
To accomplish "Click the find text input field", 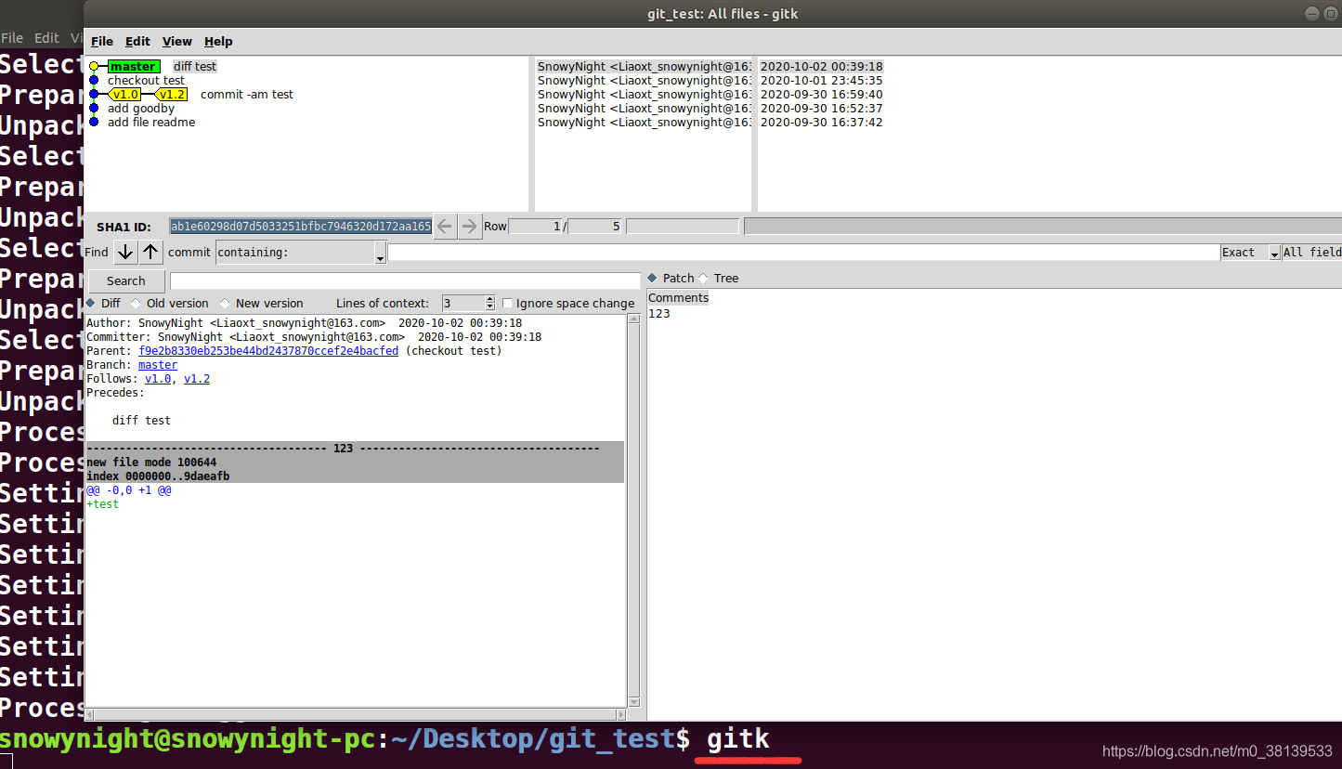I will point(803,253).
